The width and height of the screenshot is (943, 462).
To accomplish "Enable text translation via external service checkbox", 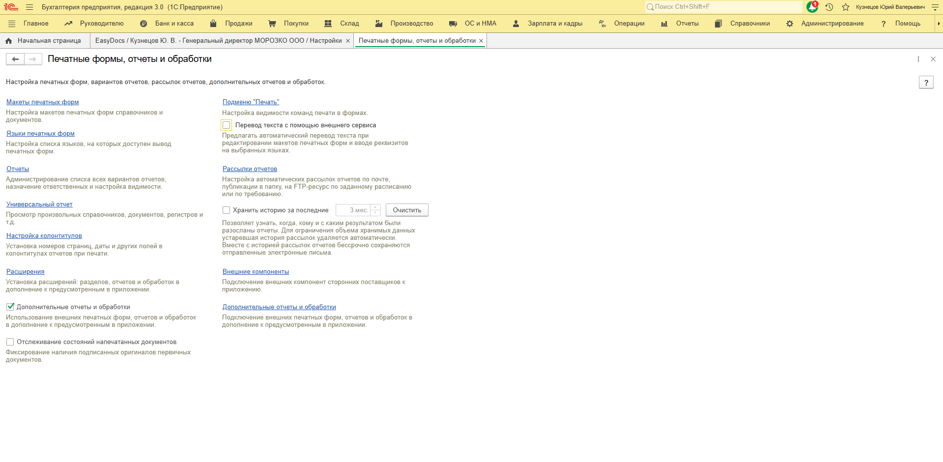I will click(x=227, y=125).
